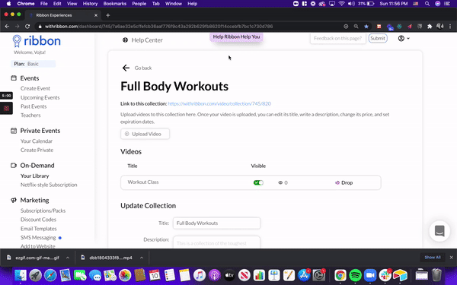Submit the page feedback

point(378,39)
